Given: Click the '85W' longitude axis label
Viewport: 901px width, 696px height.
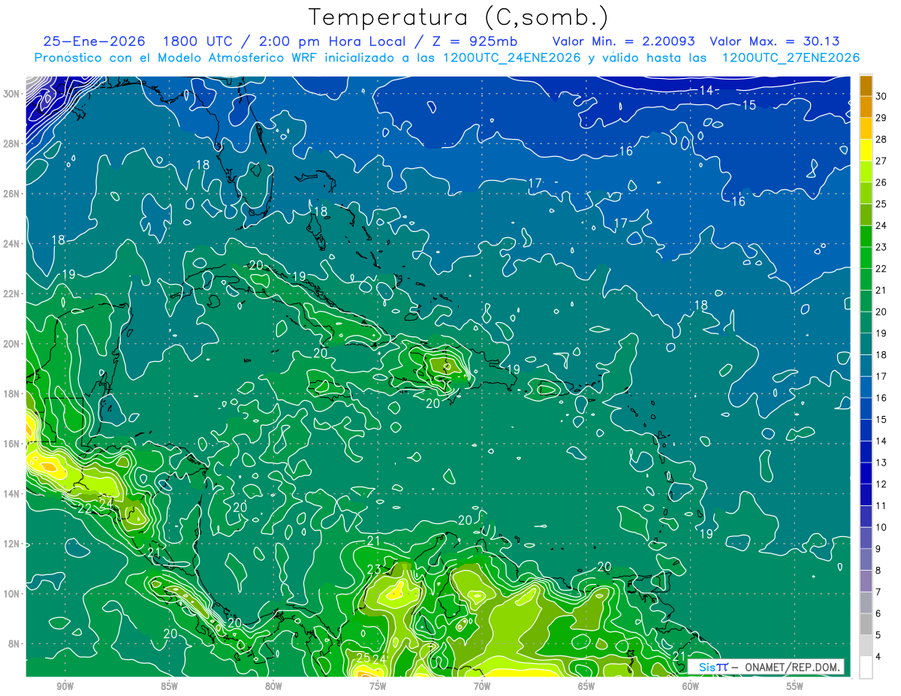Looking at the screenshot, I should (x=170, y=685).
